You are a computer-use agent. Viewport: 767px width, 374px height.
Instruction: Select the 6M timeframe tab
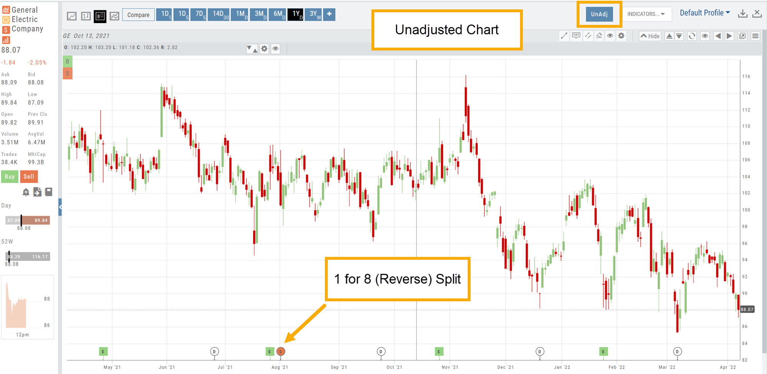click(x=278, y=14)
